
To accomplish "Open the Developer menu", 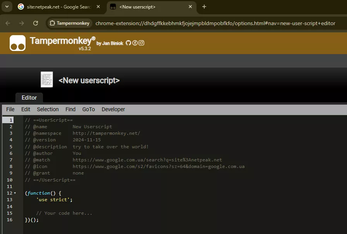I will click(113, 109).
